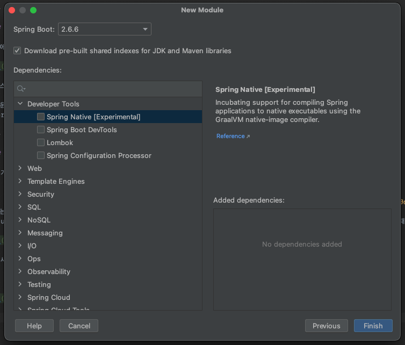Expand the Messaging category
The image size is (405, 345).
(x=20, y=233)
